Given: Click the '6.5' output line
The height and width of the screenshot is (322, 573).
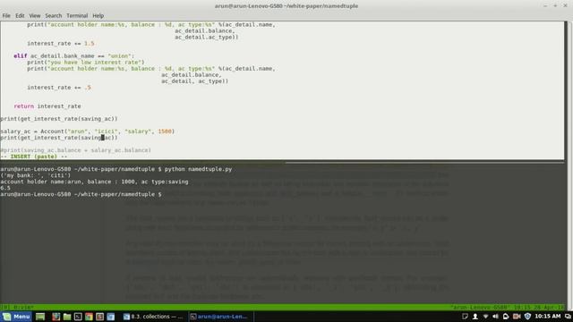Looking at the screenshot, I should pos(5,188).
